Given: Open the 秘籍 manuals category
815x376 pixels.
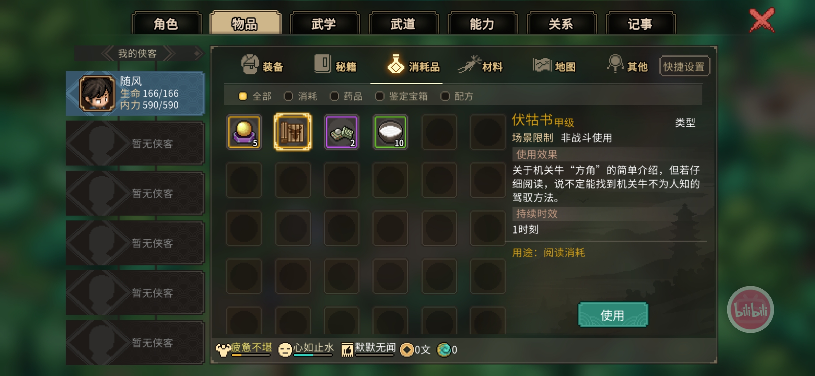Looking at the screenshot, I should 335,65.
